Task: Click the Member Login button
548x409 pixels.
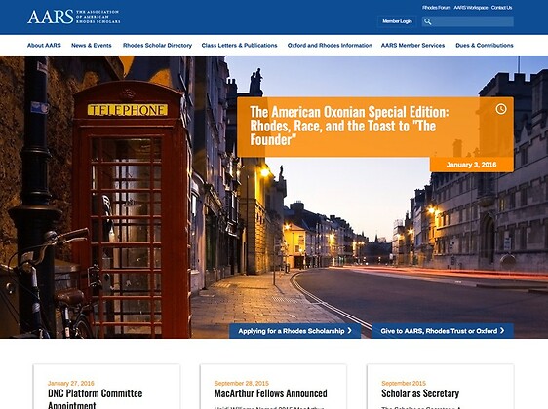Action: [397, 21]
